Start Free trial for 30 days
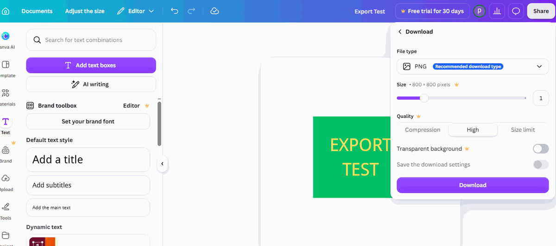This screenshot has height=246, width=556. pyautogui.click(x=433, y=11)
